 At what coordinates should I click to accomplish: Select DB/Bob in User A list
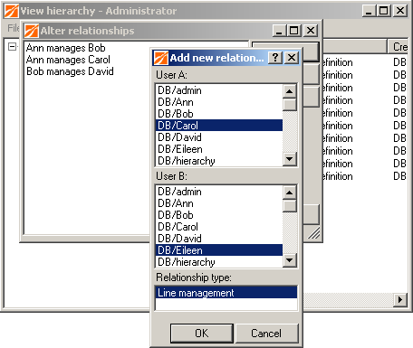(219, 114)
